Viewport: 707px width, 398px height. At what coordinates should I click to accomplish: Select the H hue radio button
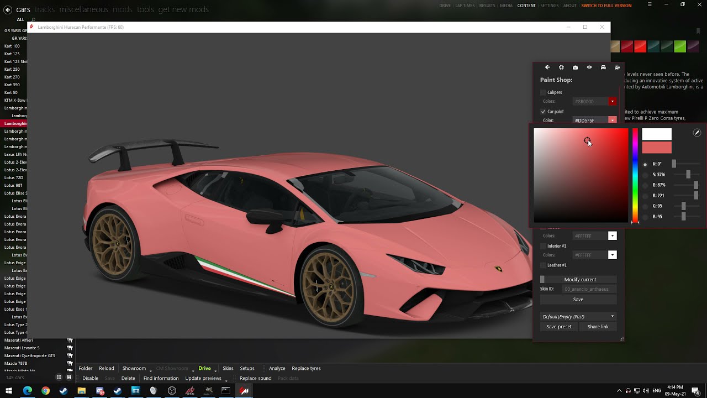click(645, 164)
